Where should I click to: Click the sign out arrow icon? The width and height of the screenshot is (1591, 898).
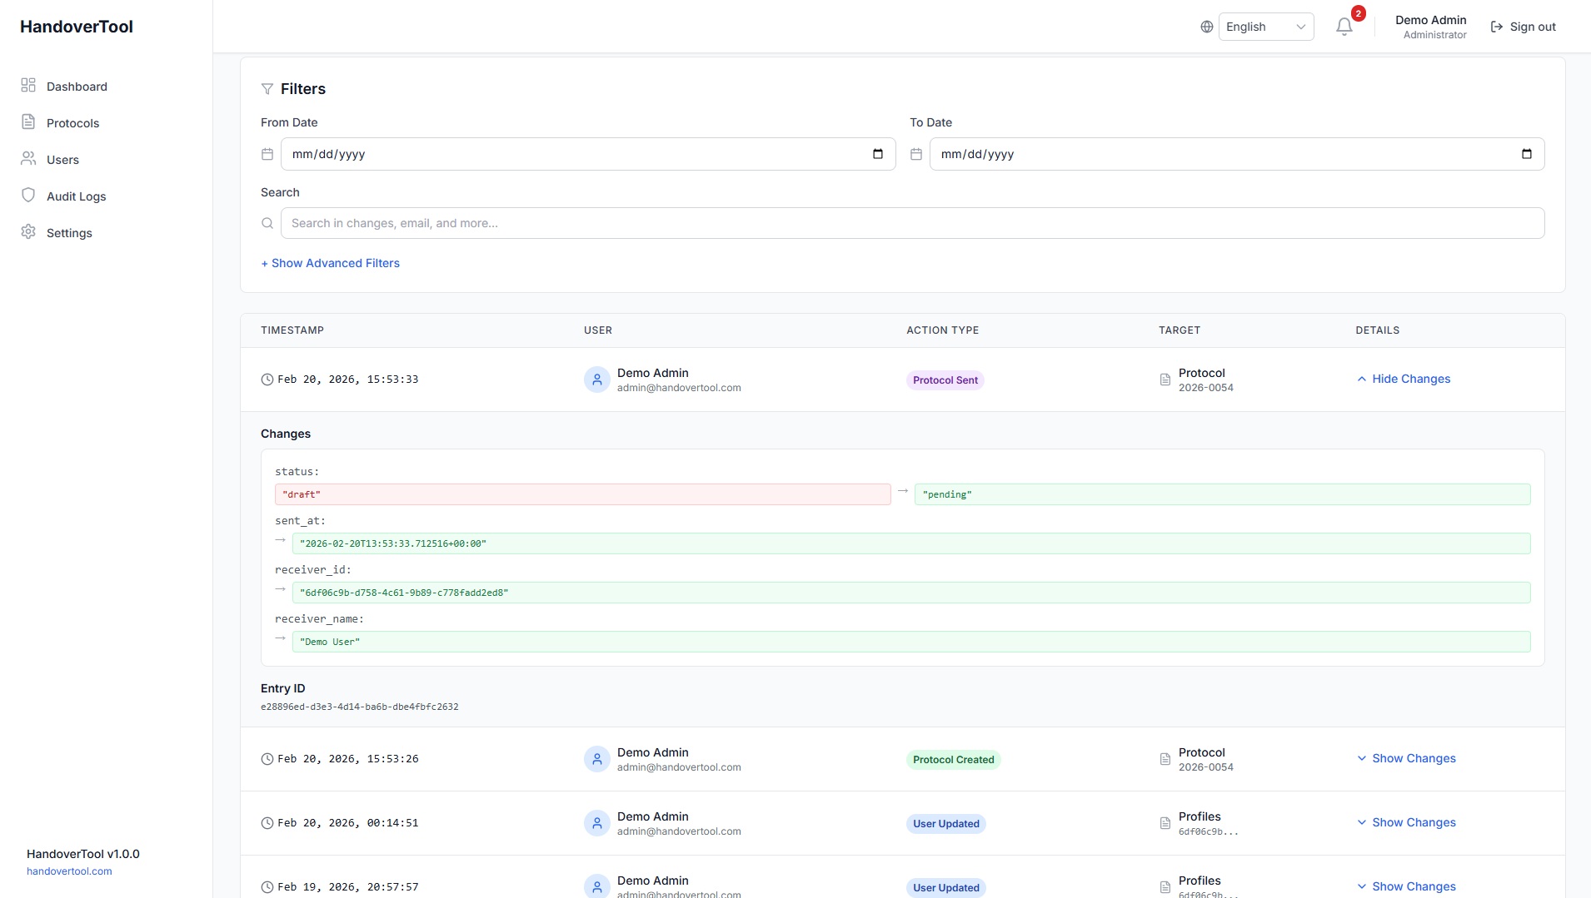(1496, 27)
